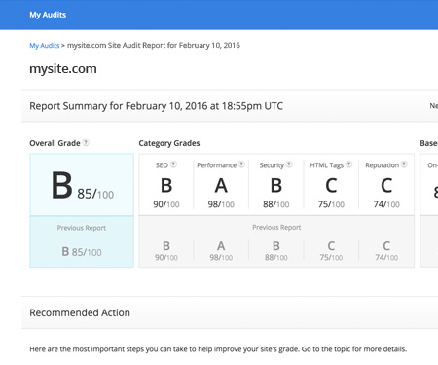Click previous report HTML Tags score 75/100

331,257
